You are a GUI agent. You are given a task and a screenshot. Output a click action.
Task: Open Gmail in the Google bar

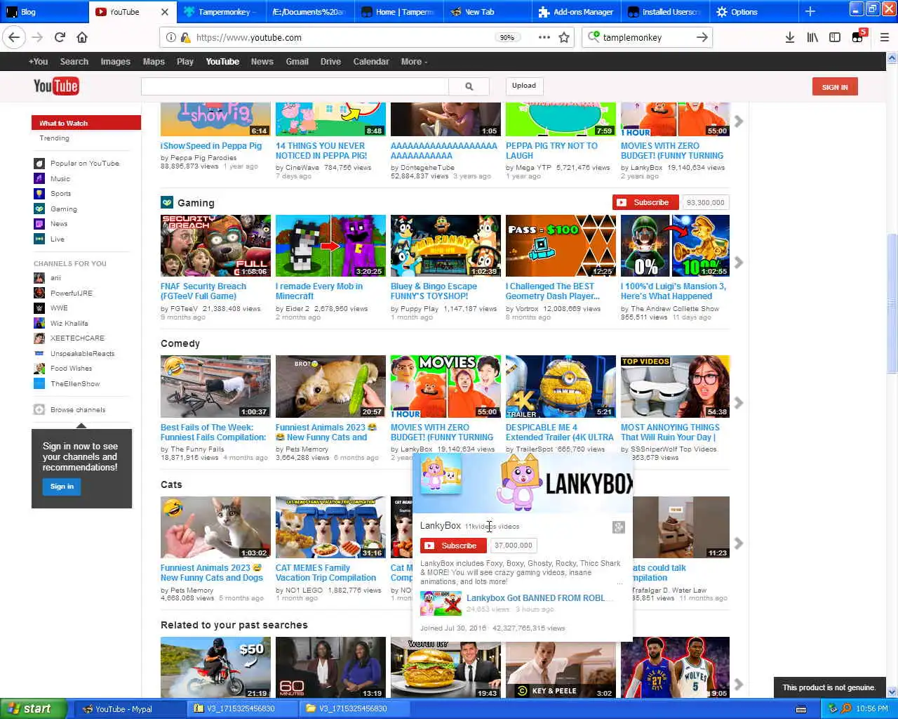297,62
